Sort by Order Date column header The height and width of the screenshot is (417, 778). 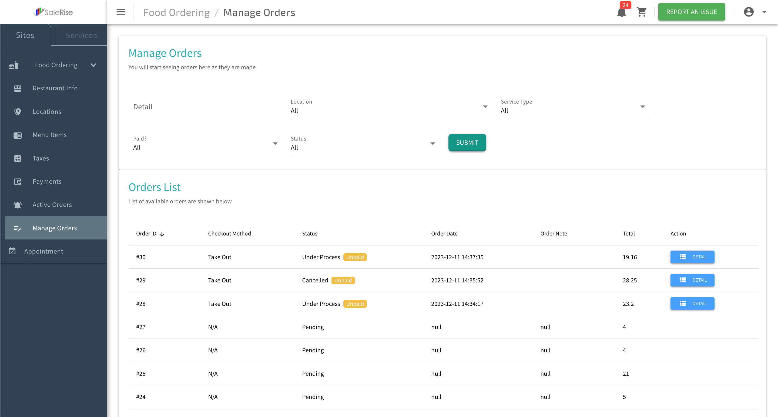[x=444, y=234]
